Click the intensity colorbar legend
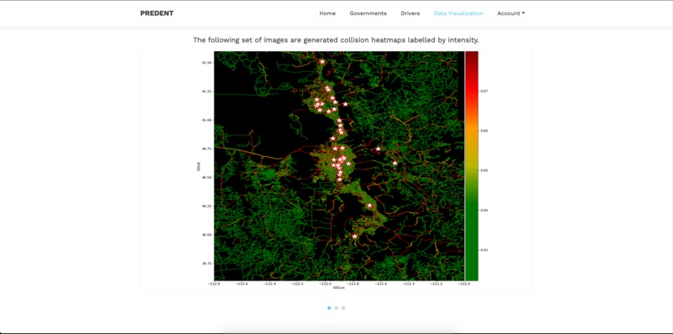This screenshot has height=334, width=673. pyautogui.click(x=471, y=166)
